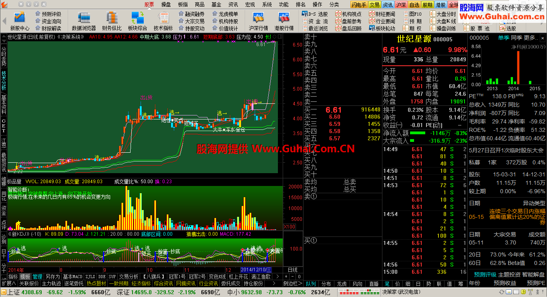Switch to the 龙虎 tab under order book

[x=342, y=283]
